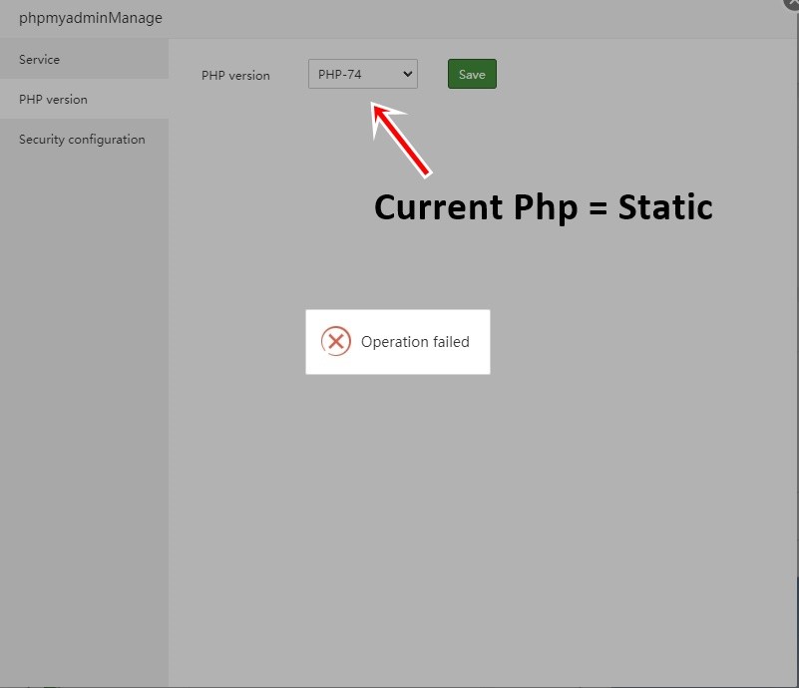Screen dimensions: 799x688
Task: Open the Security configuration tab
Action: [x=84, y=139]
